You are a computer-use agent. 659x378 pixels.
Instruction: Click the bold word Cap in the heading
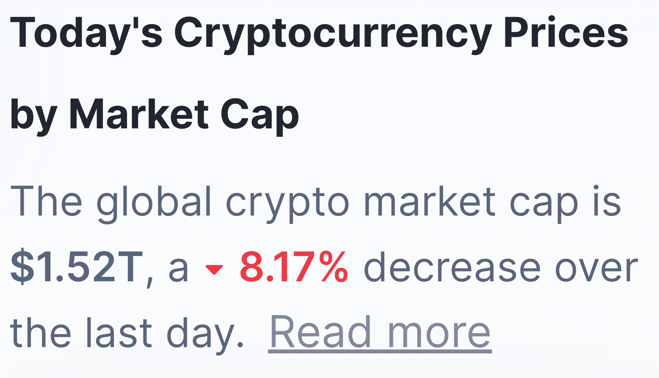[259, 115]
